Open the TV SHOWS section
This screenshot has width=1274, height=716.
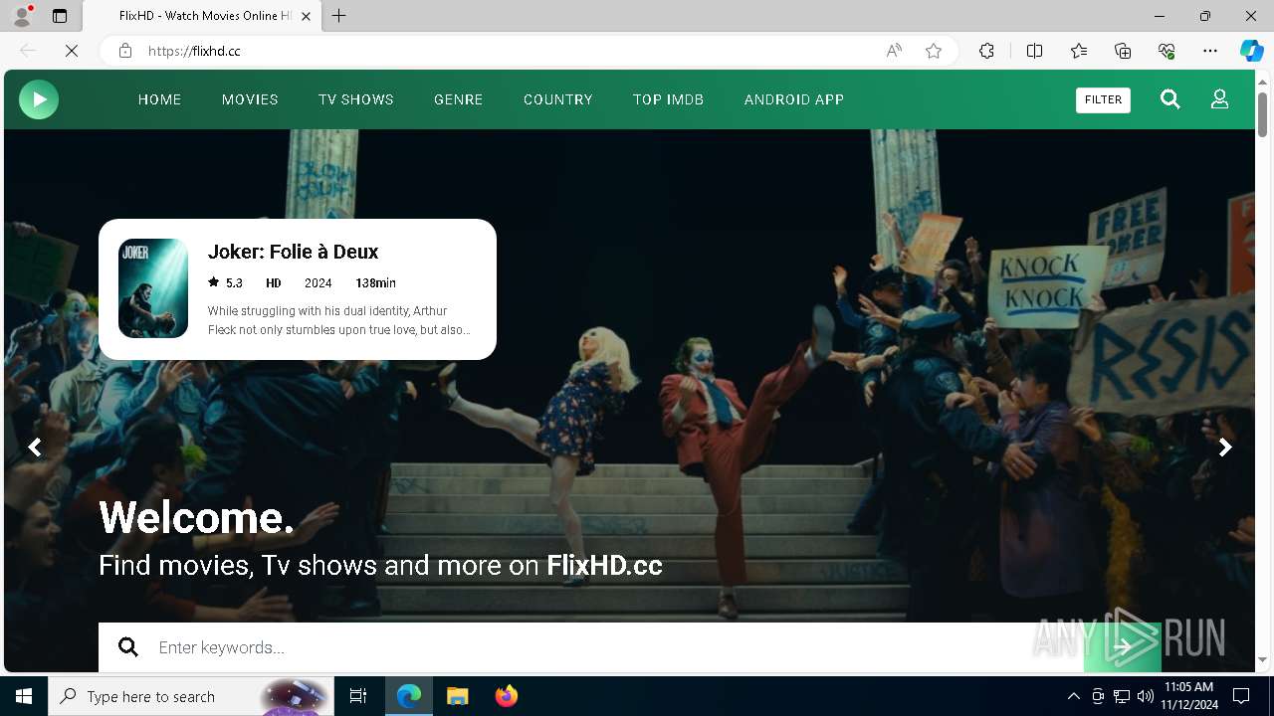[356, 99]
